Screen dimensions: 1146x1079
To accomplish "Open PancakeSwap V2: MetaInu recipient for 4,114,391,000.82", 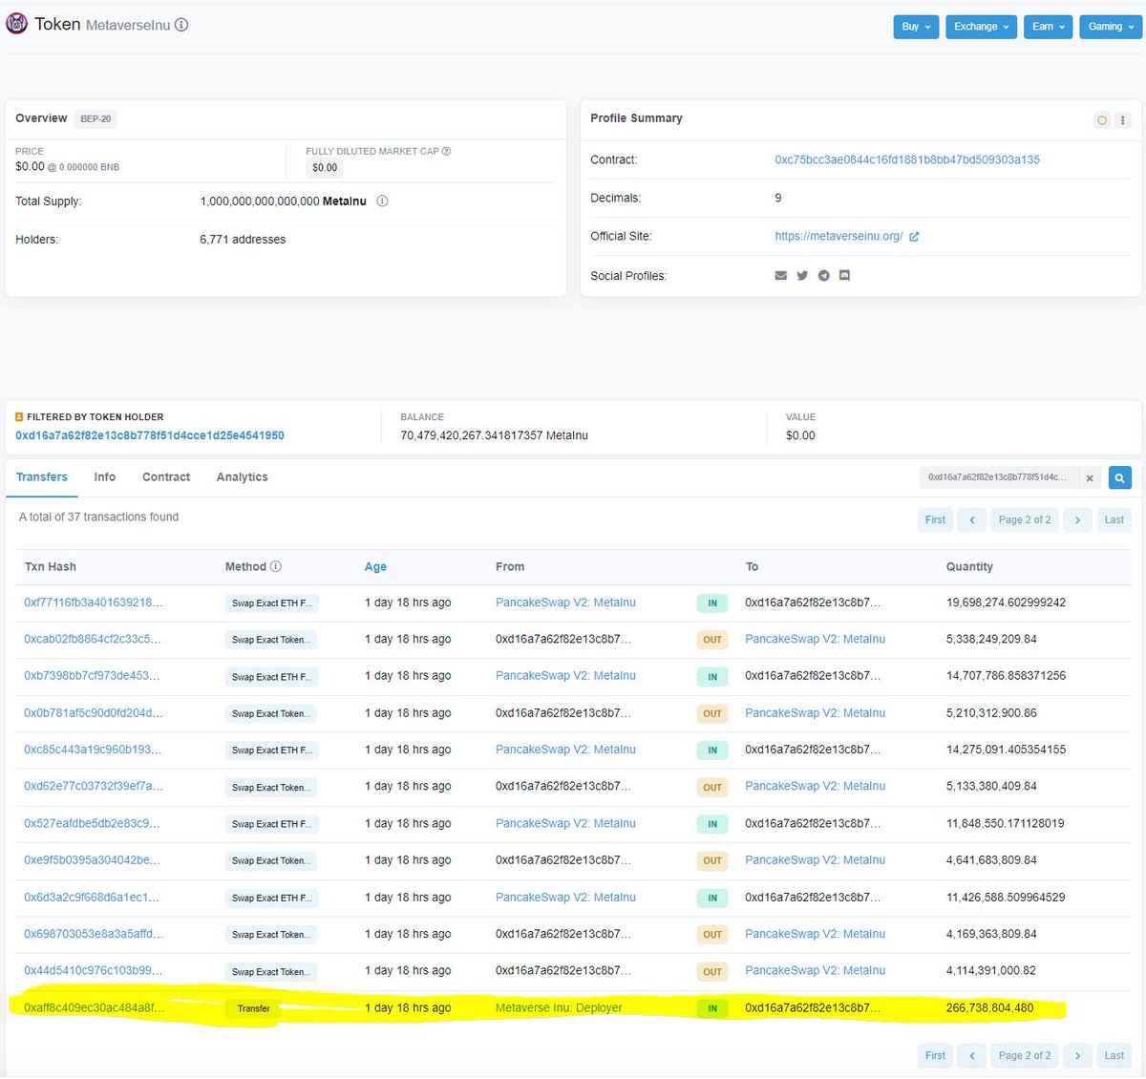I will pos(815,971).
